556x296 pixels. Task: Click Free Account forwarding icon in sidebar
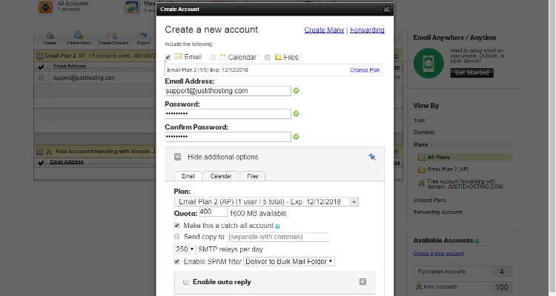(421, 184)
